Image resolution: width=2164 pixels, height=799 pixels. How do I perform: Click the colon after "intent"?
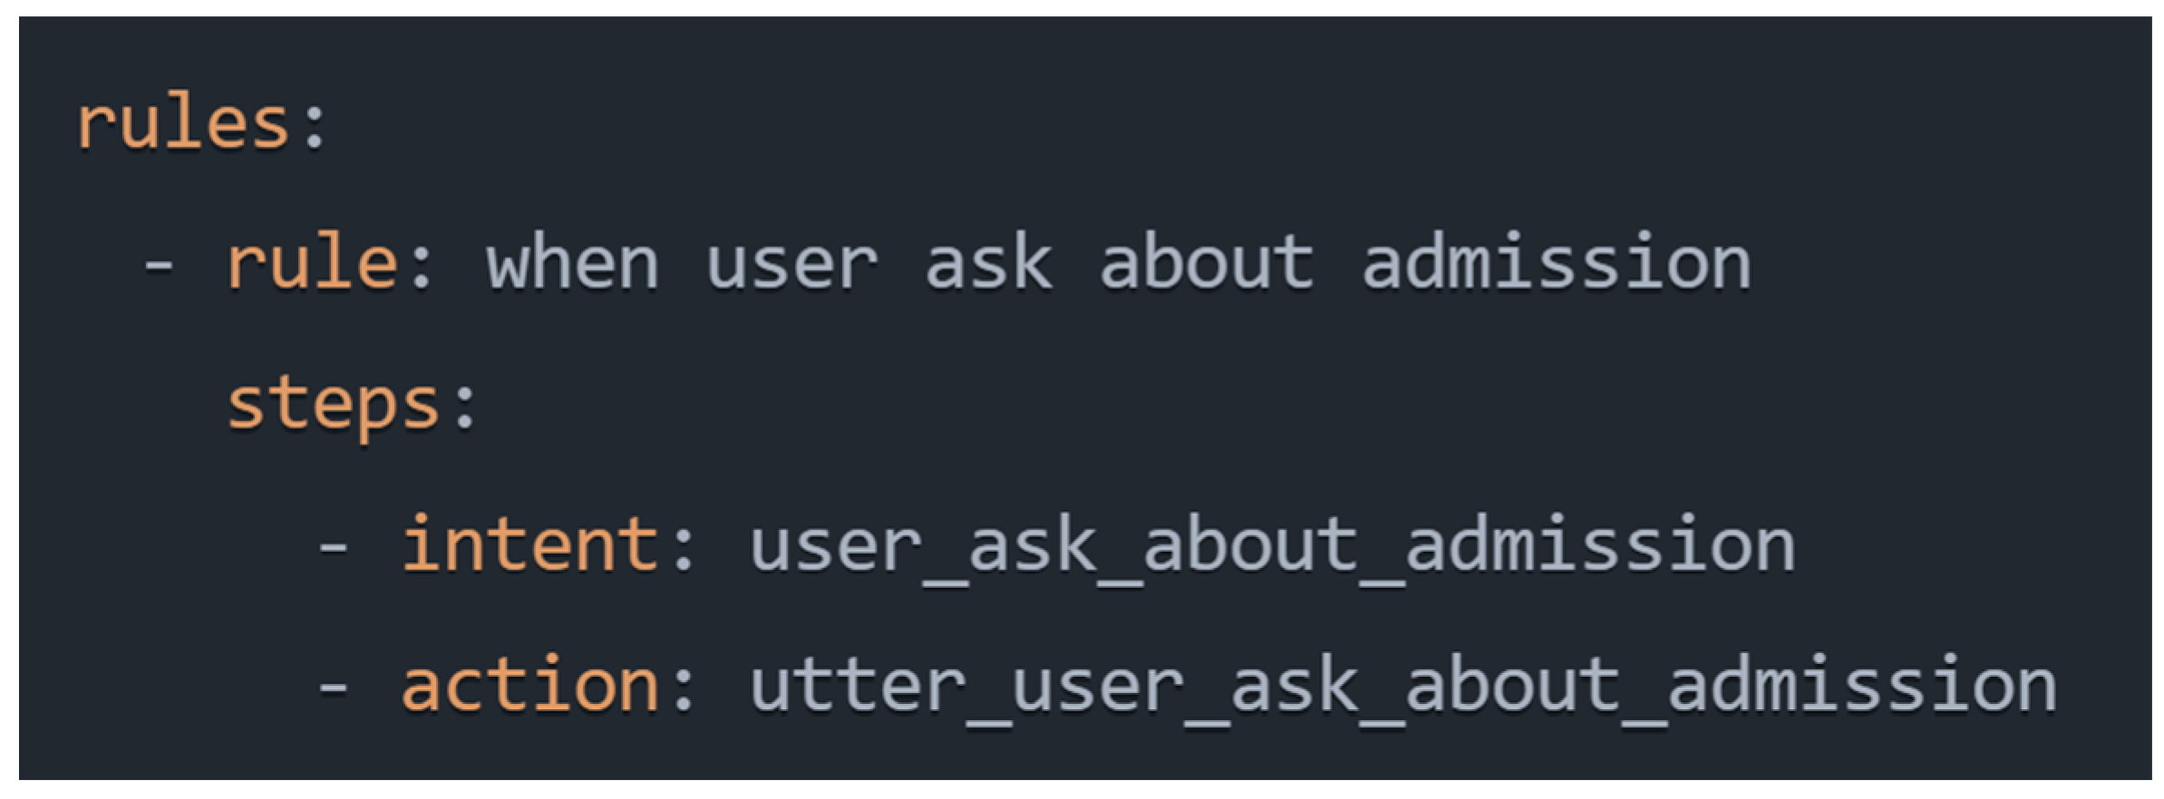(x=684, y=549)
